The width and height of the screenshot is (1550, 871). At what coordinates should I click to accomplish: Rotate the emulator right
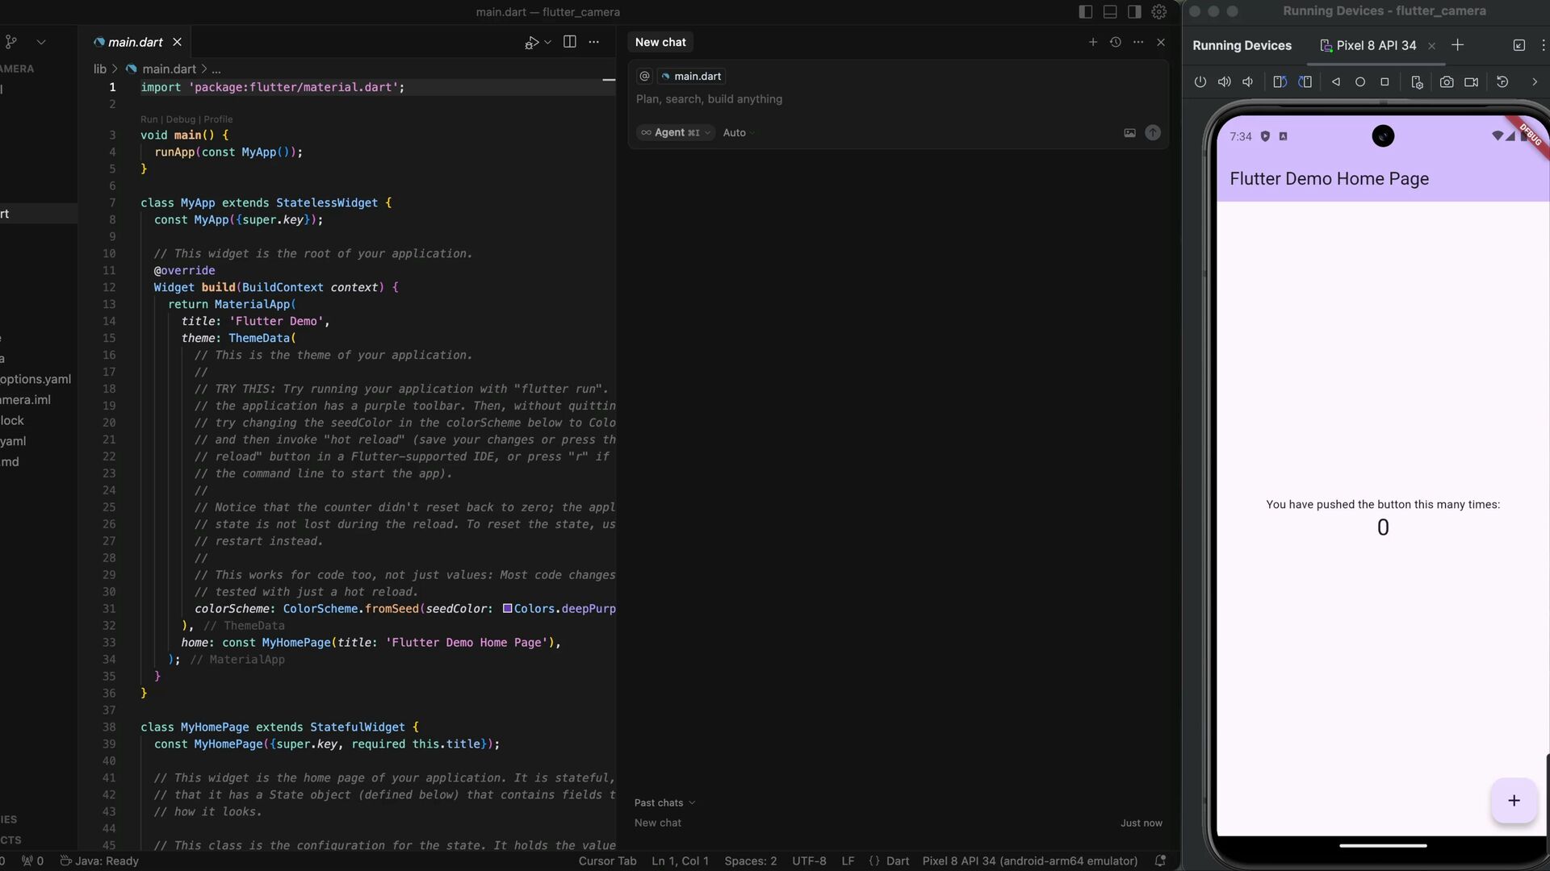1305,82
